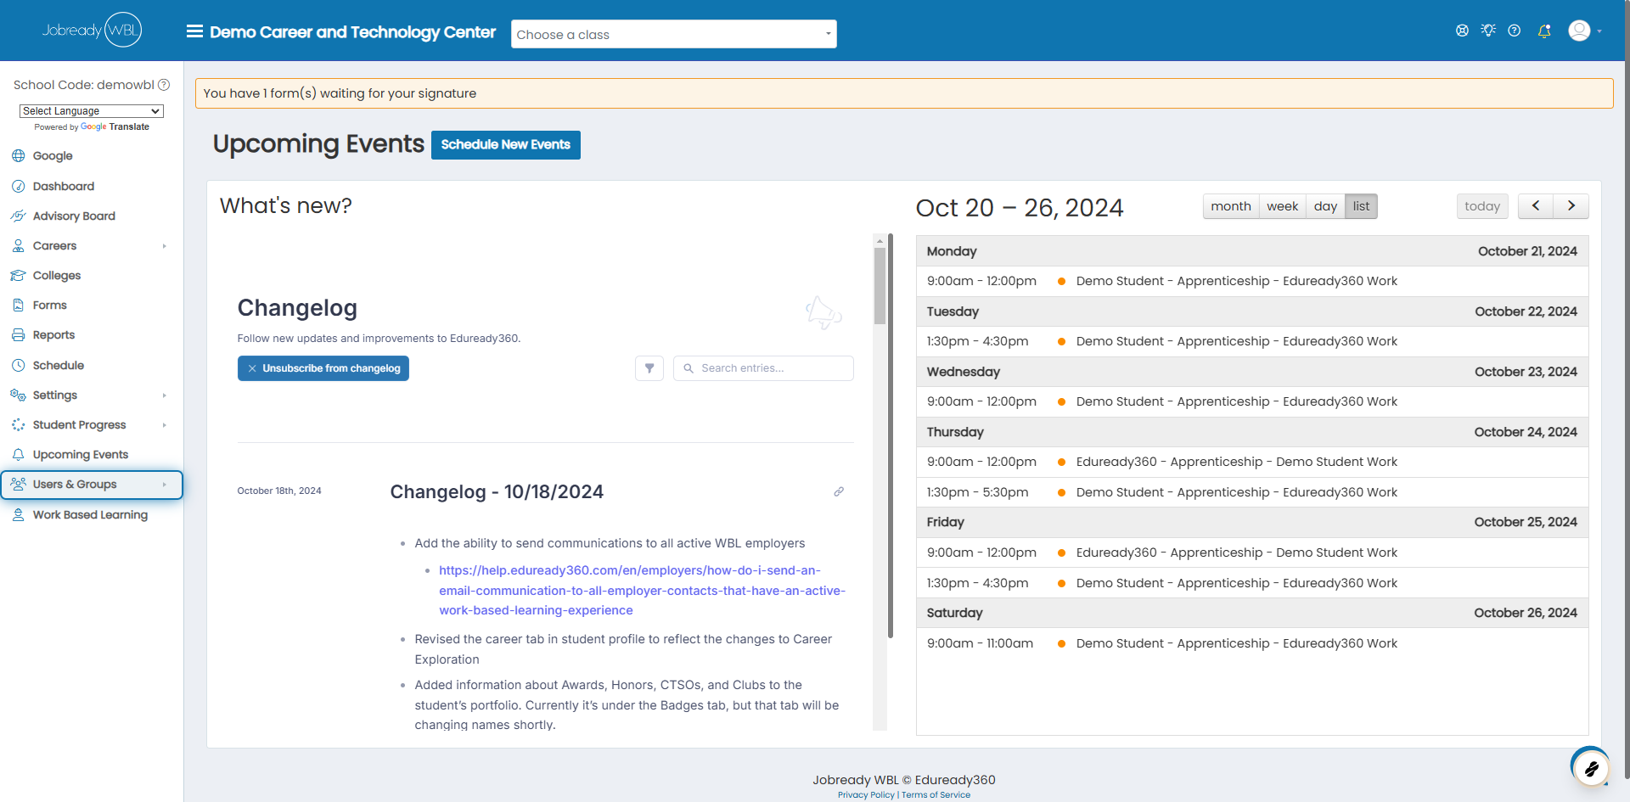This screenshot has width=1630, height=802.
Task: Open Monday 9:00am Demo Student Apprenticeship event
Action: 1252,281
